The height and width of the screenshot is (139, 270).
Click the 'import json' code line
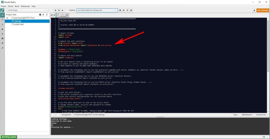(64, 37)
